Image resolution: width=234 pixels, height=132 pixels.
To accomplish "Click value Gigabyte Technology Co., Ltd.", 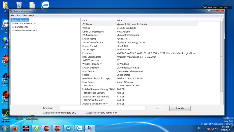I will point(132,42).
